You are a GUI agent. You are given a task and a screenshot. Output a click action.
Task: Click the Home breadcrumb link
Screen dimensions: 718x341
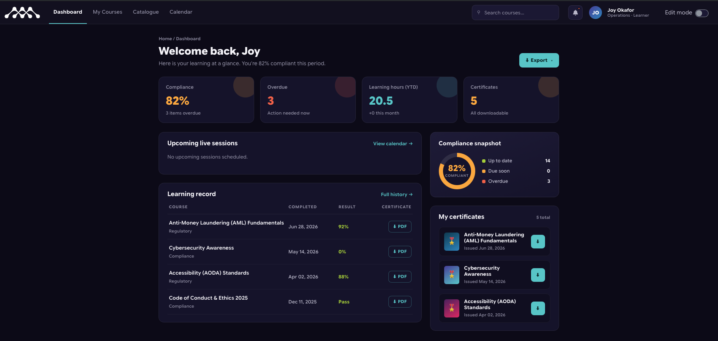165,39
